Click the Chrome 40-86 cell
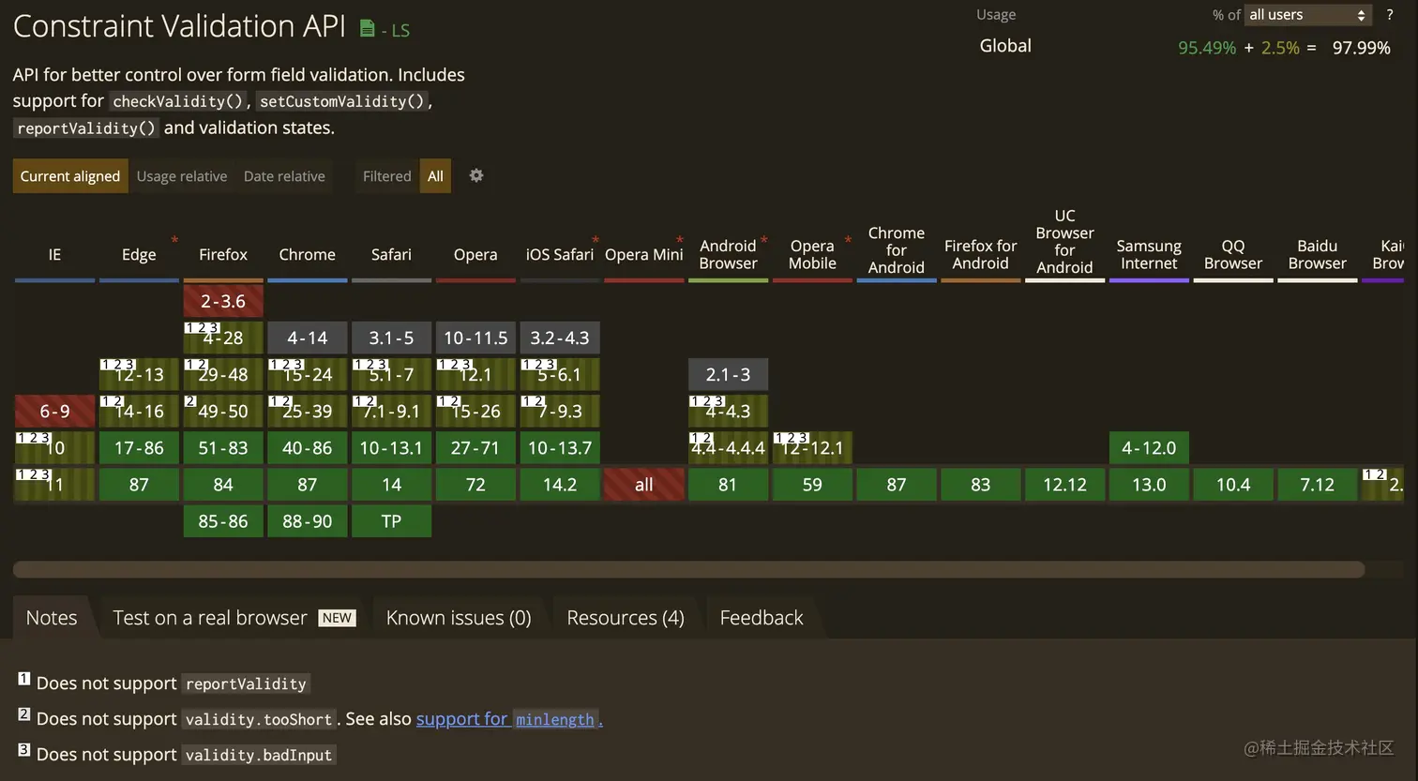The image size is (1418, 781). 307,447
